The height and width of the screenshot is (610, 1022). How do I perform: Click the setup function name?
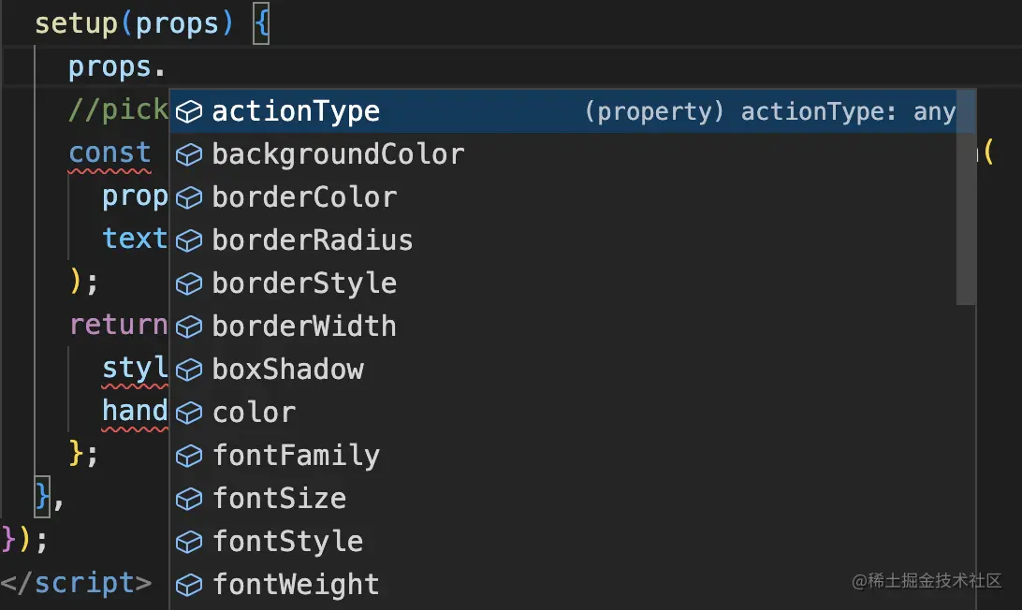click(x=77, y=22)
